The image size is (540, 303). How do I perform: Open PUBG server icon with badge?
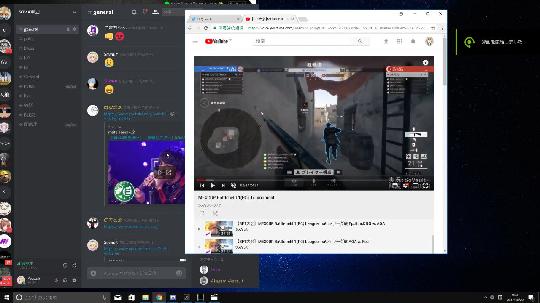[x=5, y=45]
